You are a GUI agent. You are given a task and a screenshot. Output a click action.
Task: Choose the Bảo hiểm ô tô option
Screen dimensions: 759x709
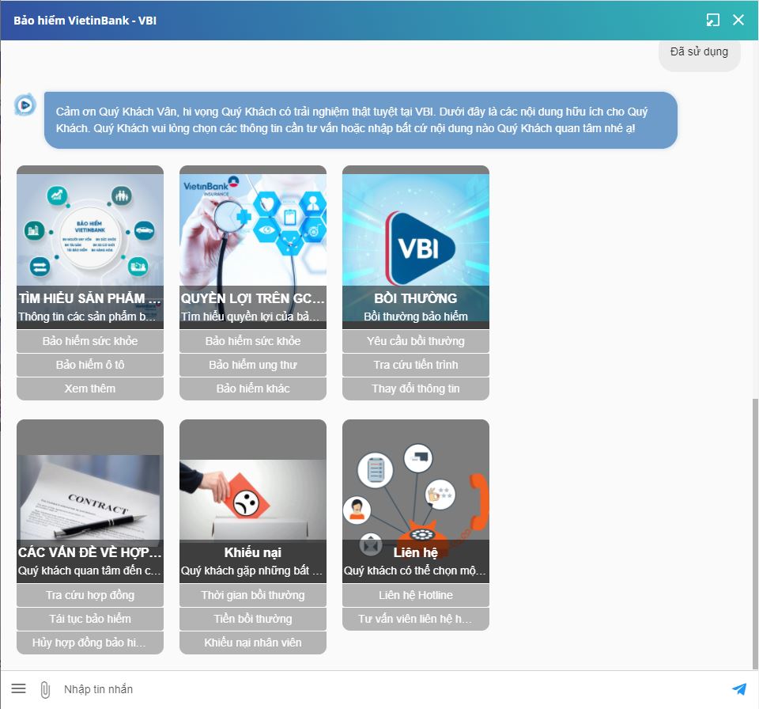90,365
